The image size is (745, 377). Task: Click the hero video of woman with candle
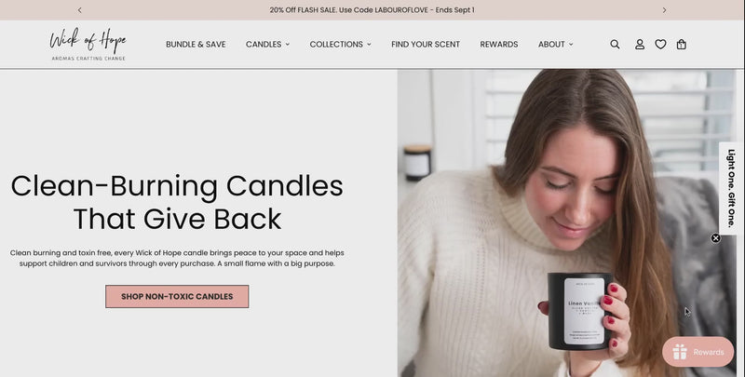[567, 223]
